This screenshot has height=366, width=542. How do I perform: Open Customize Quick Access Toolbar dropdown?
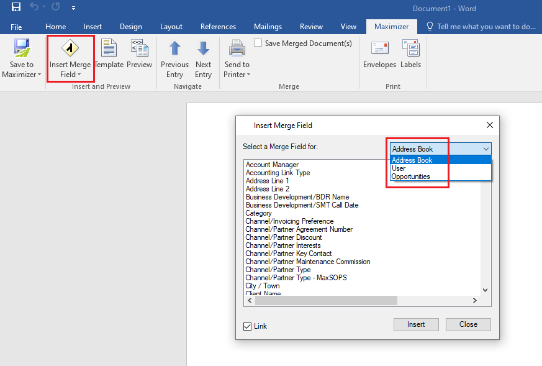(x=73, y=8)
